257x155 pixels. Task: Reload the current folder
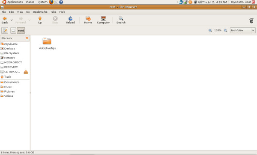point(70,20)
